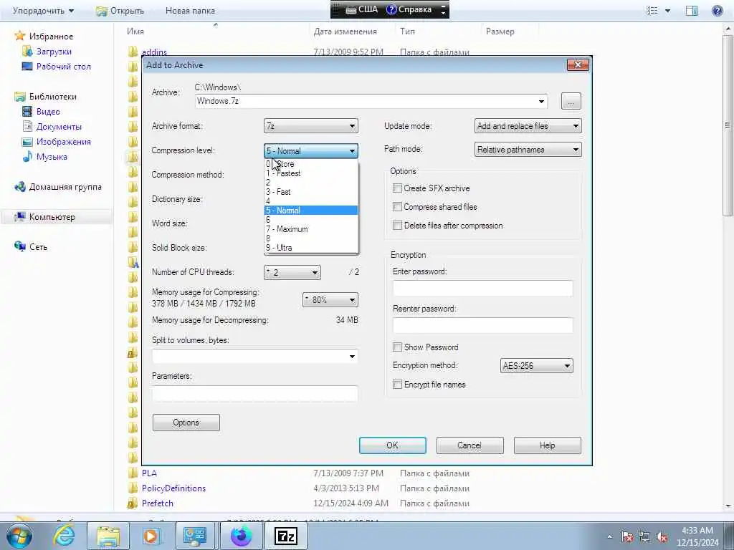Open Упорядочить menu in Explorer

[x=43, y=10]
